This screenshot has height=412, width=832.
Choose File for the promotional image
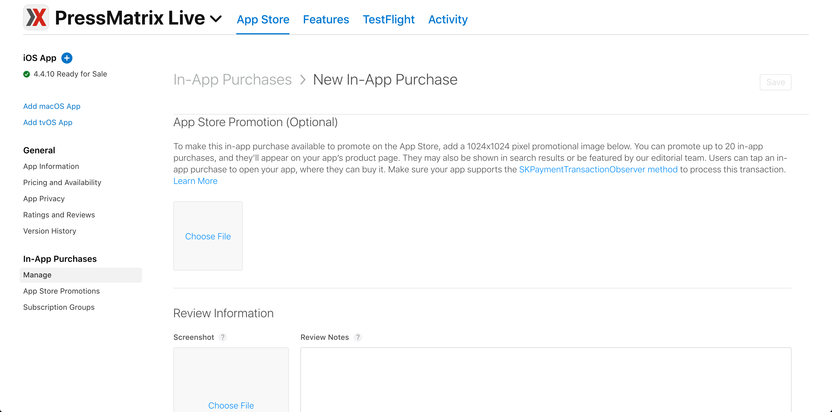(x=208, y=236)
